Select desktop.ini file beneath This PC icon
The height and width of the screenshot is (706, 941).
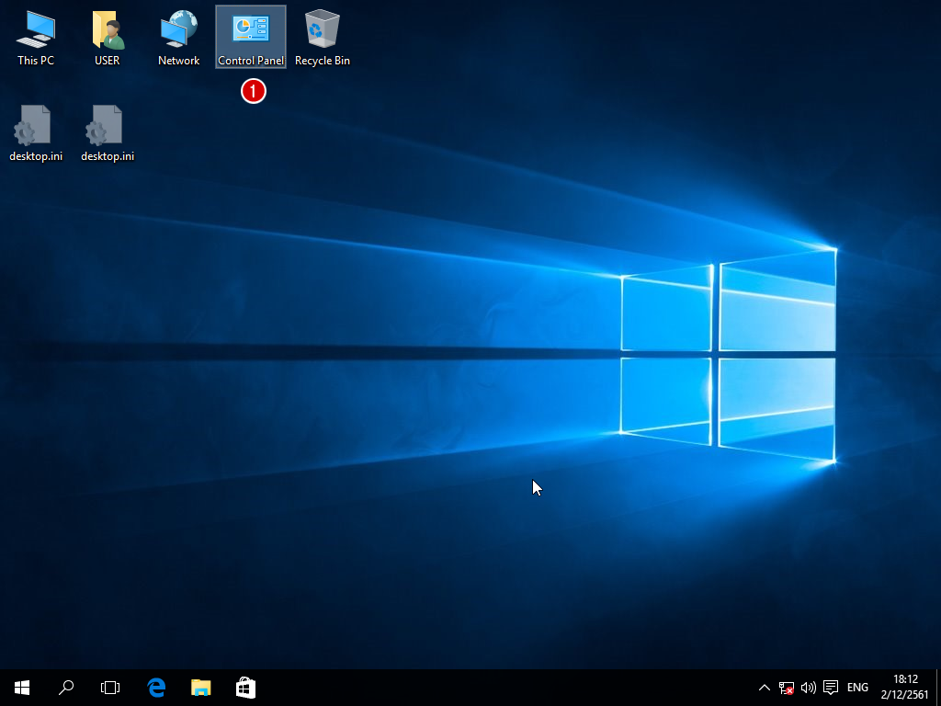click(x=36, y=133)
